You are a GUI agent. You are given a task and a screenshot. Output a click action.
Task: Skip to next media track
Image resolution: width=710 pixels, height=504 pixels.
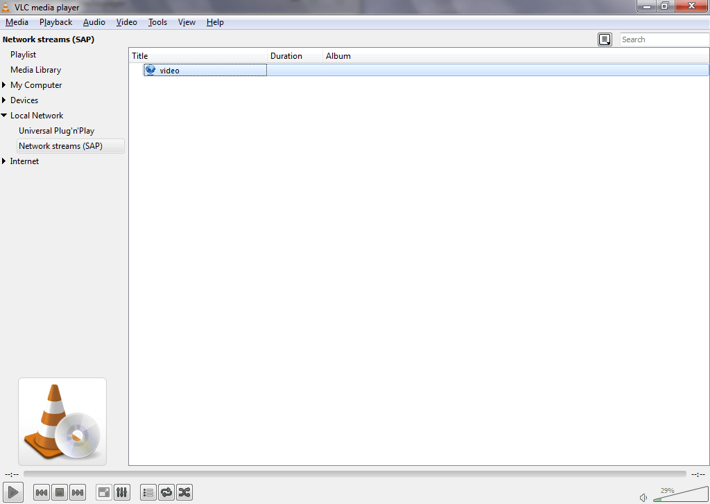click(x=78, y=492)
